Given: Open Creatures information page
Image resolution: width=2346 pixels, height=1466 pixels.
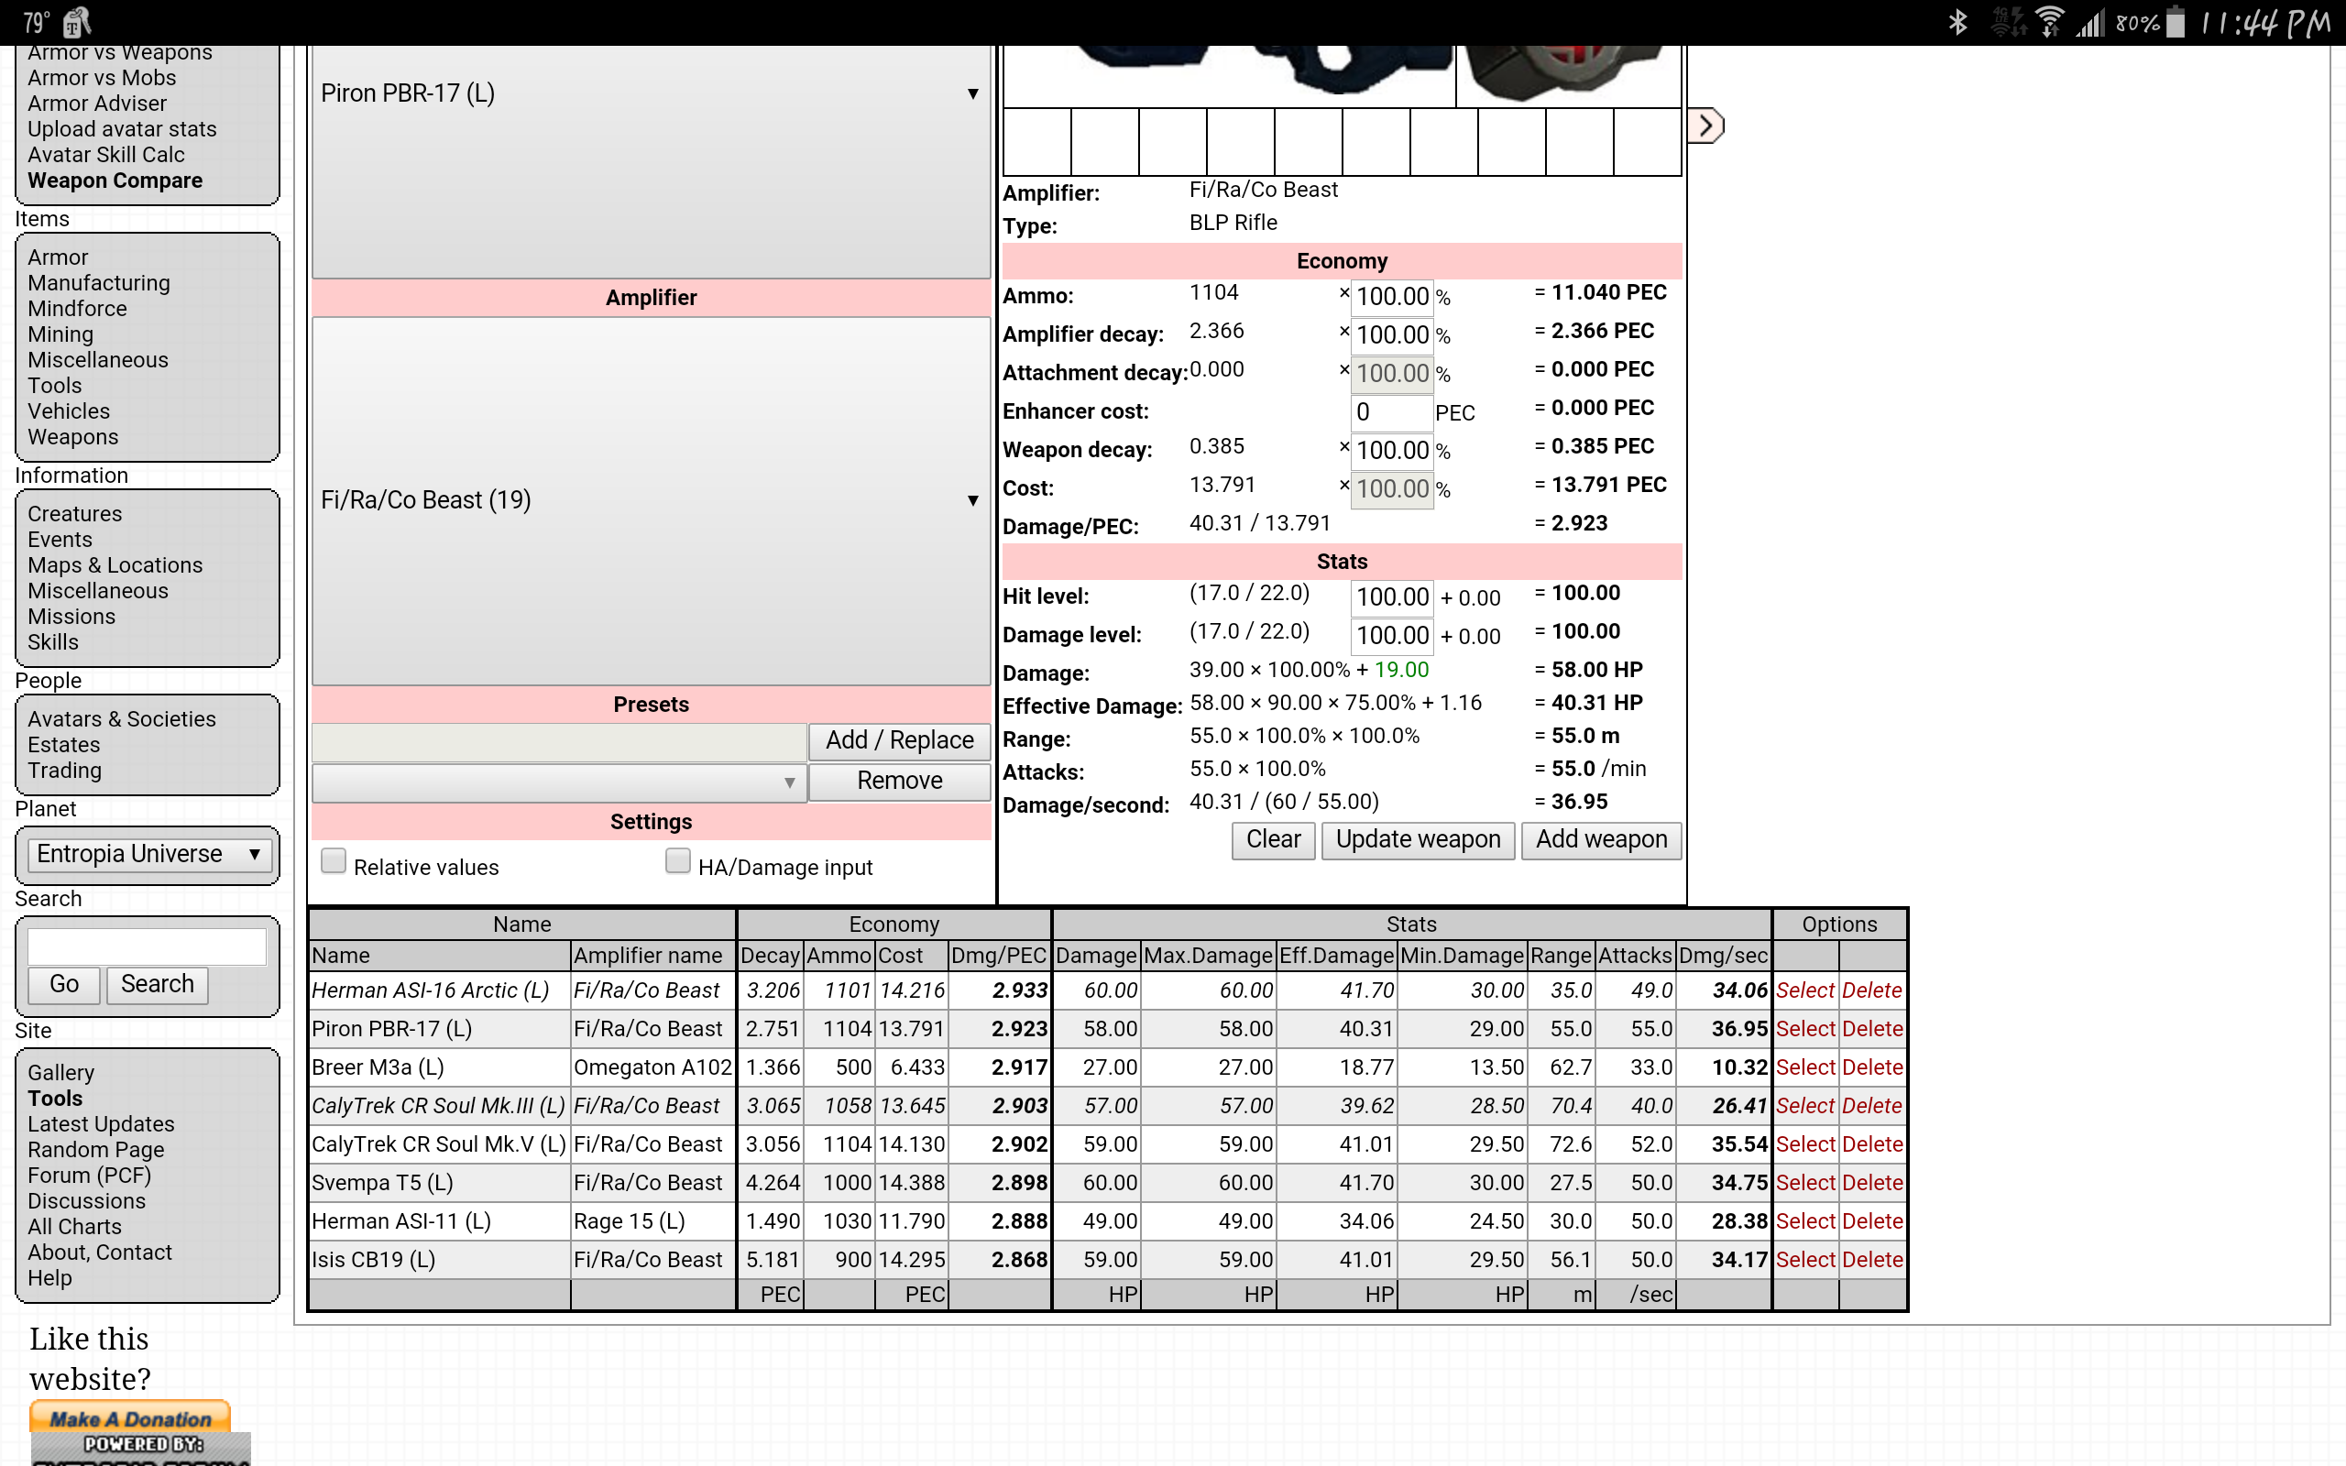Looking at the screenshot, I should [x=74, y=514].
